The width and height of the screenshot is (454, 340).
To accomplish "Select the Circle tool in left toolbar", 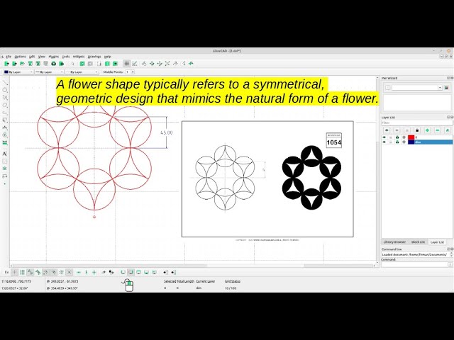I will click(x=5, y=90).
